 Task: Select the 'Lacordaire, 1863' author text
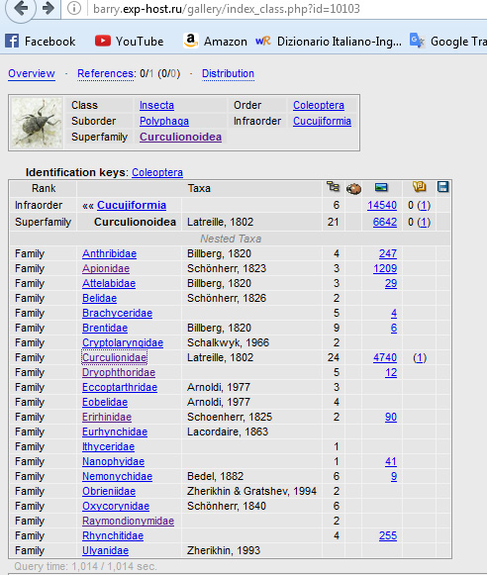[x=228, y=431]
